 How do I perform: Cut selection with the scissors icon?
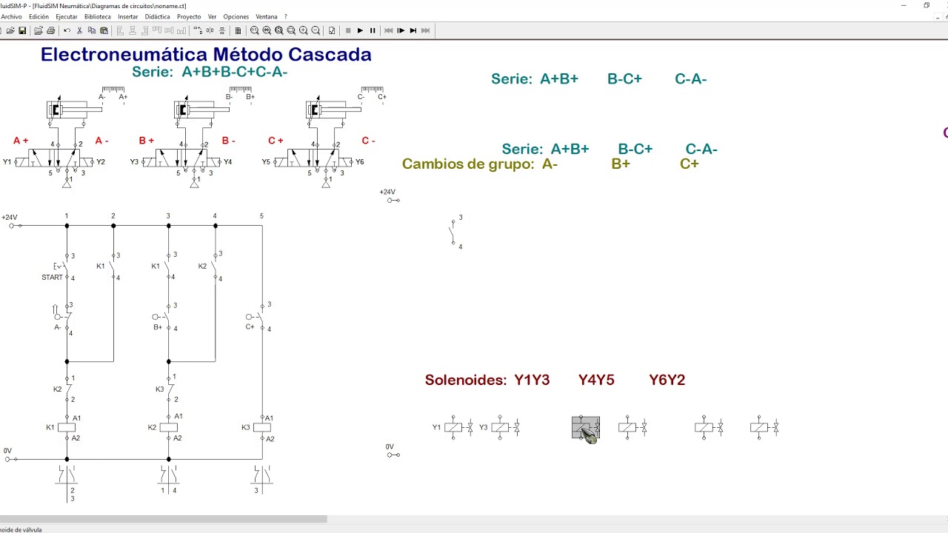tap(79, 30)
